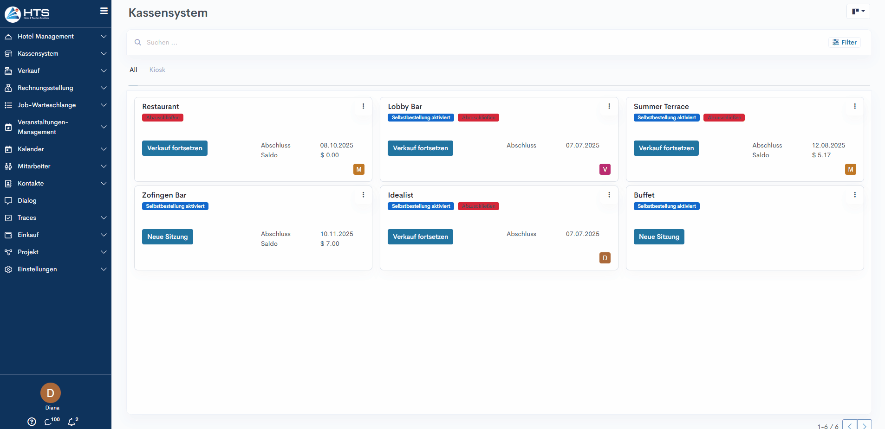Viewport: 885px width, 429px height.
Task: Open chat messages icon with 100 badge
Action: pos(49,422)
